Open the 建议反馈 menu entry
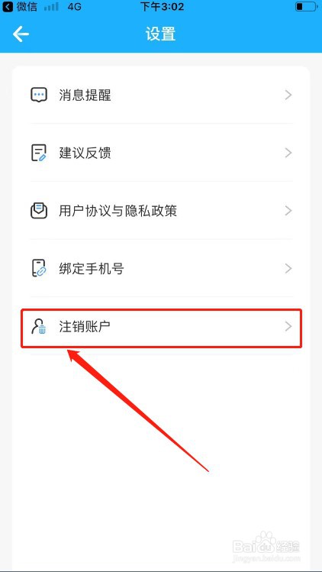 coord(161,153)
